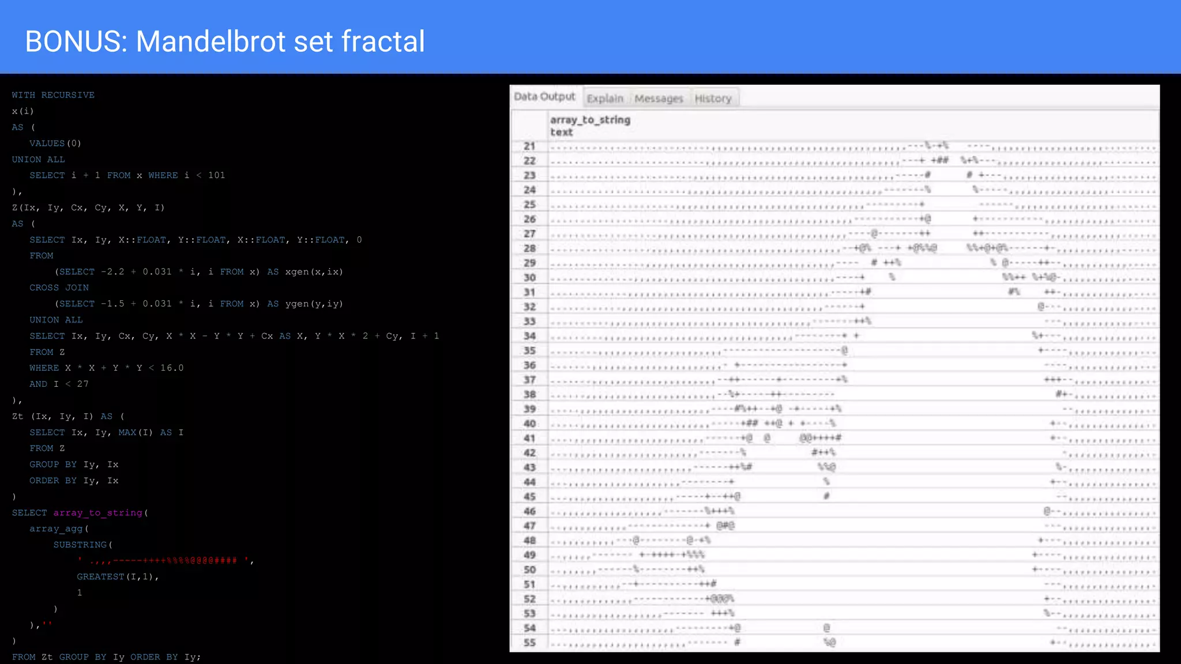Select row number 28 header
The height and width of the screenshot is (664, 1181).
tap(529, 248)
